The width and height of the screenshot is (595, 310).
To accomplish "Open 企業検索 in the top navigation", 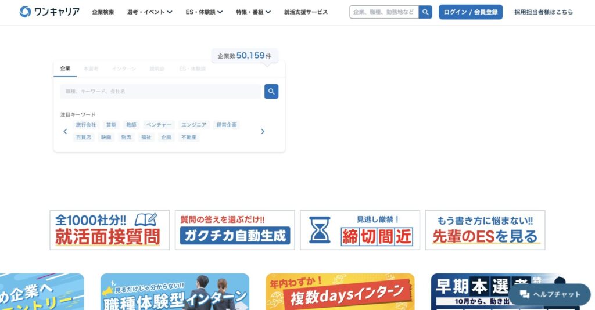I will pos(103,12).
